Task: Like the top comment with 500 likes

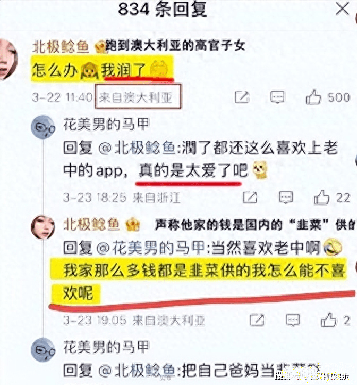Action: [x=313, y=97]
